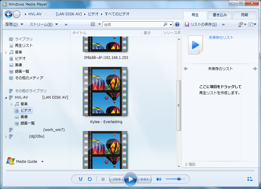Select ライブラリ in the navigation pane
Screen dimensions: 261x189
tap(24, 39)
